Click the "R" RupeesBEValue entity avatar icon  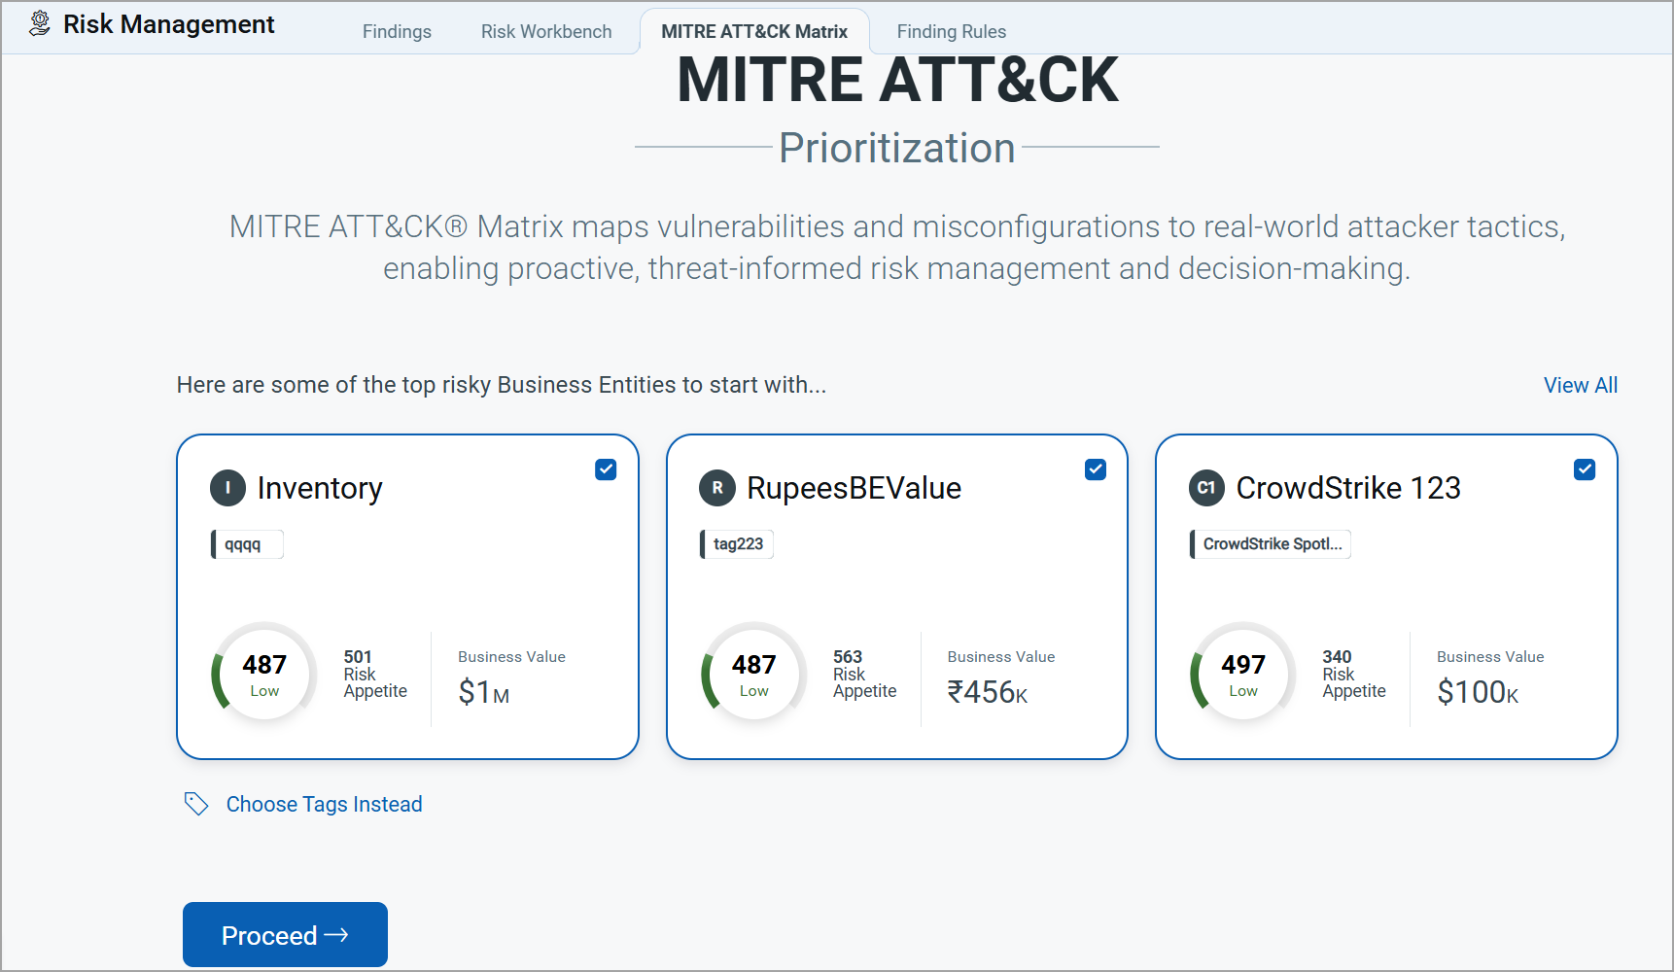(717, 488)
